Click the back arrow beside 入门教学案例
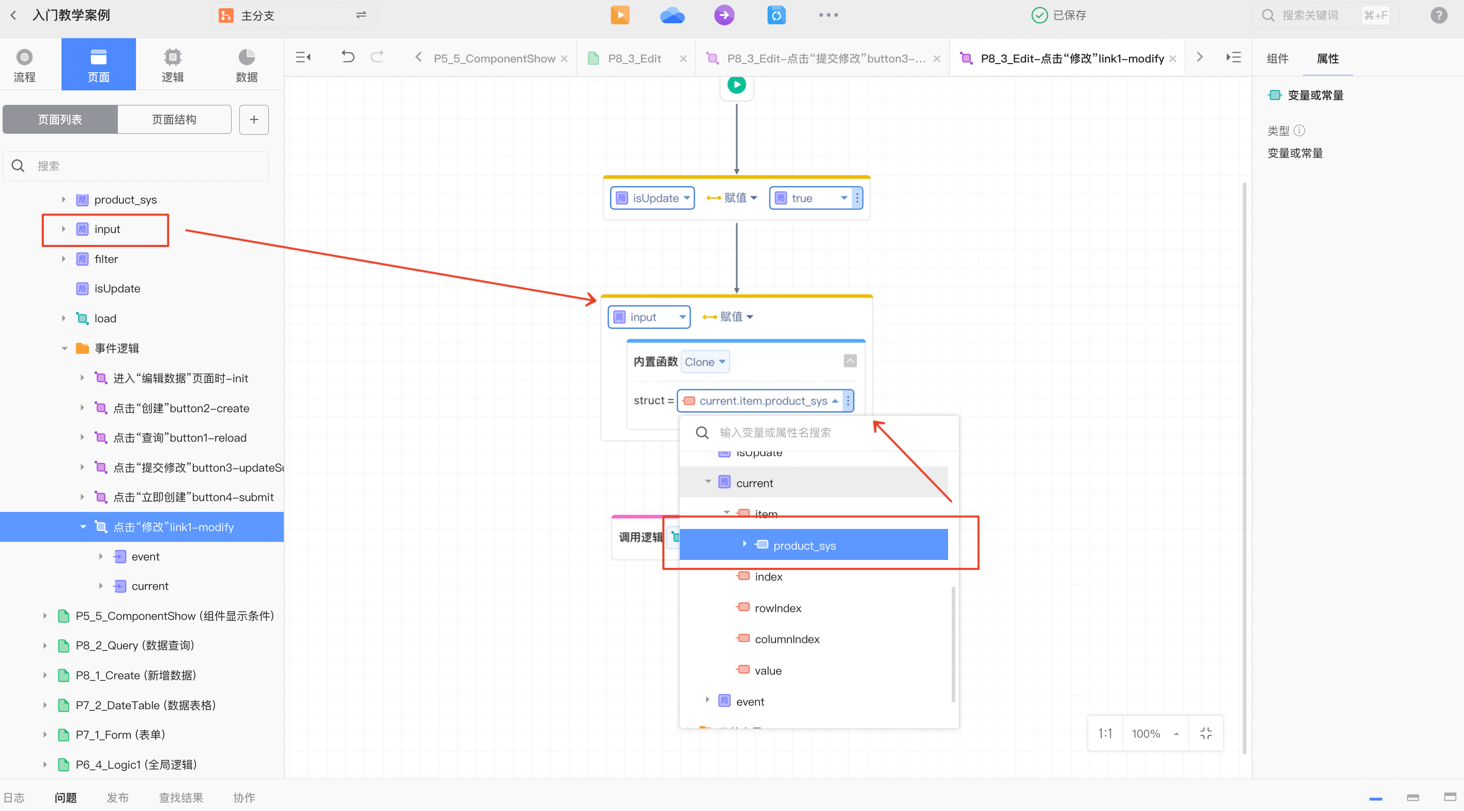This screenshot has height=811, width=1464. click(x=13, y=15)
